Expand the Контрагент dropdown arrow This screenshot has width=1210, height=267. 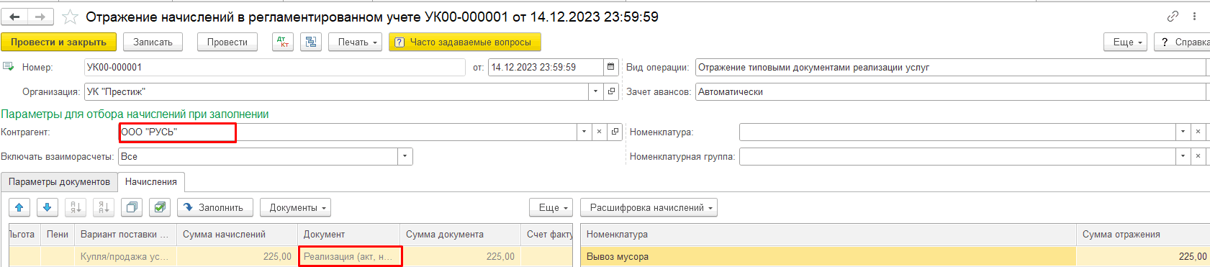[x=584, y=132]
